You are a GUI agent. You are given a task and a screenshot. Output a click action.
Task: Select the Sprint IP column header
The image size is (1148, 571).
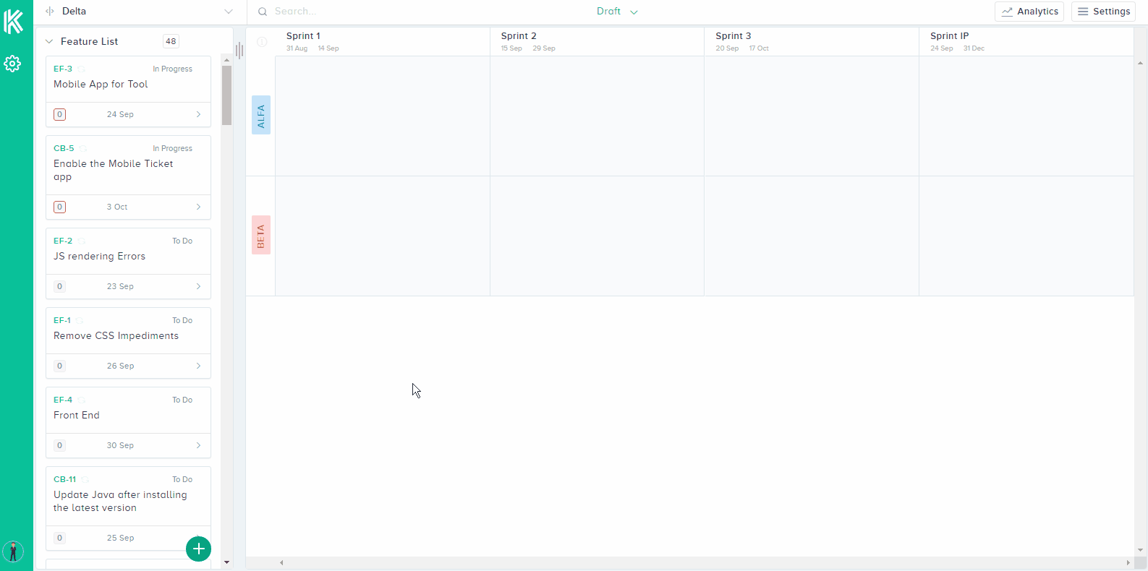pos(1026,42)
